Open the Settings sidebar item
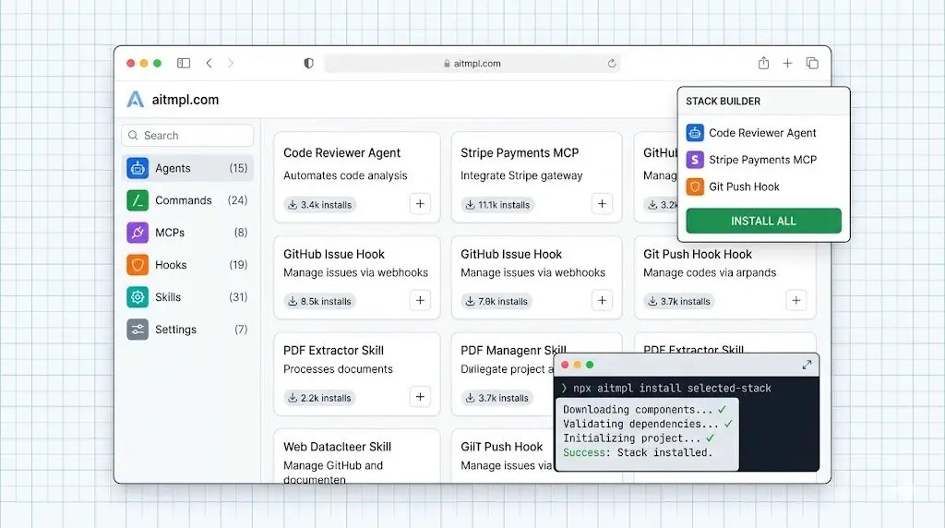 187,330
